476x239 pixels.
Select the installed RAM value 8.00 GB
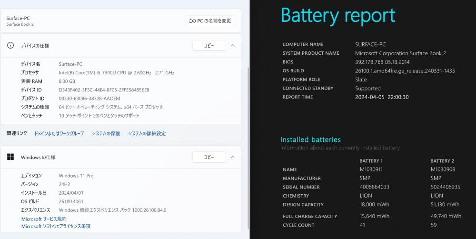[x=67, y=81]
